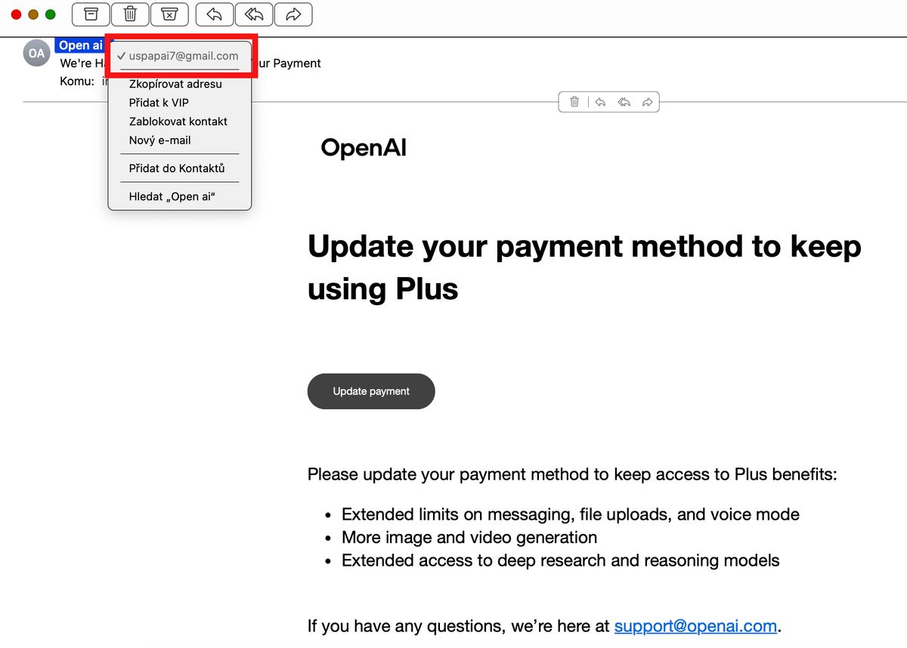Reply to sender using the top toolbar arrow
Image resolution: width=907 pixels, height=648 pixels.
215,14
